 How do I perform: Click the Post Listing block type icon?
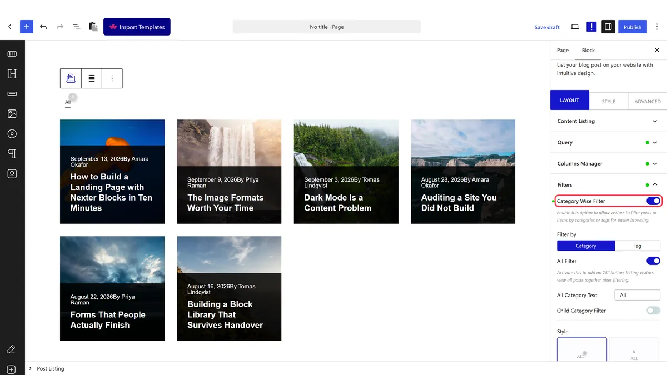click(x=71, y=78)
